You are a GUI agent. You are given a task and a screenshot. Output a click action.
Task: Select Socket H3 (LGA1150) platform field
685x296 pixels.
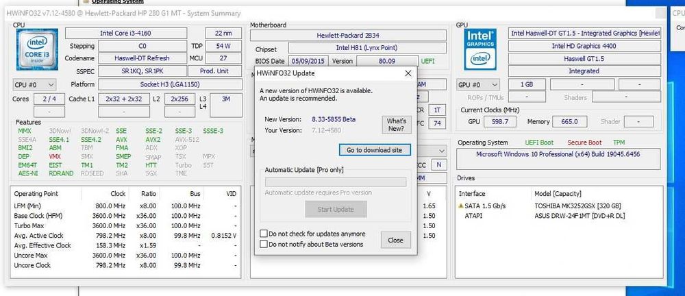170,84
